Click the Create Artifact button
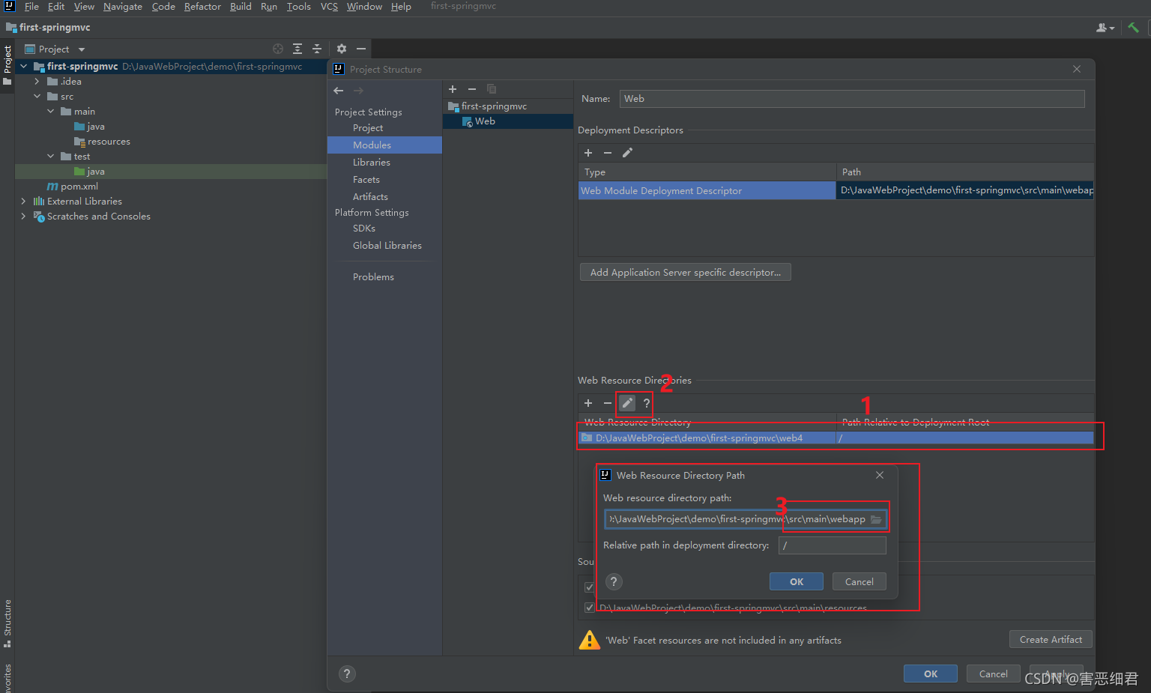Screen dimensions: 1151x693 coord(1051,640)
